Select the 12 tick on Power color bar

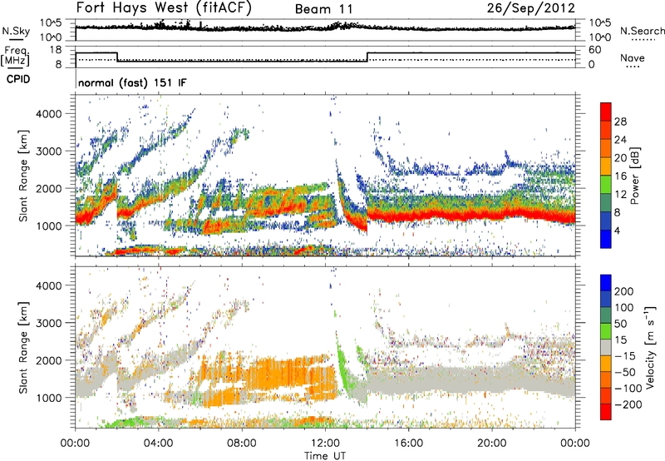pos(620,195)
